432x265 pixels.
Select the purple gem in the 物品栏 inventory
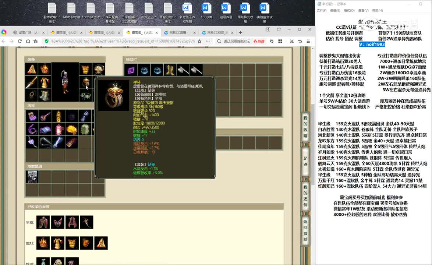[131, 70]
